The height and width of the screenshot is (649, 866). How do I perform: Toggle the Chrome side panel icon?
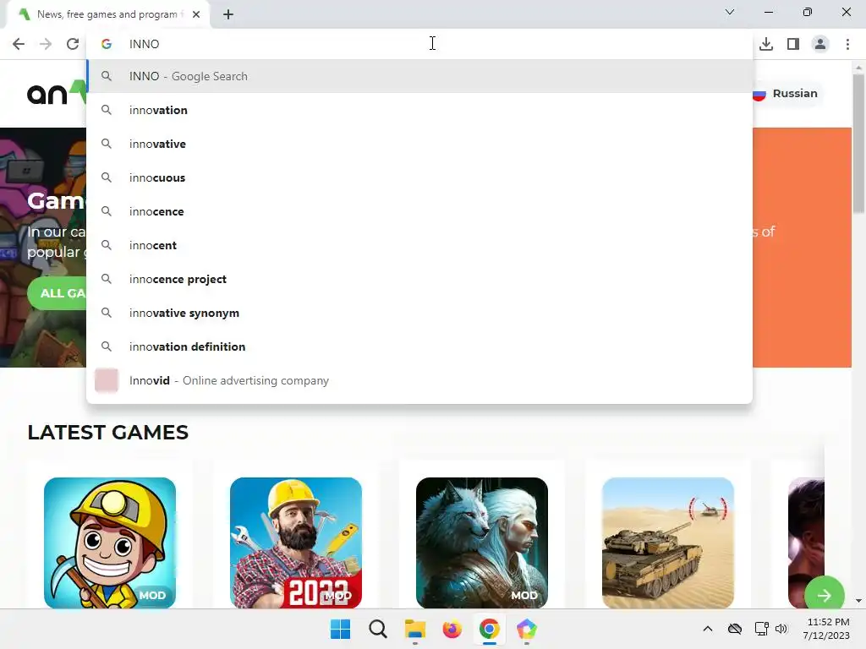pos(793,44)
